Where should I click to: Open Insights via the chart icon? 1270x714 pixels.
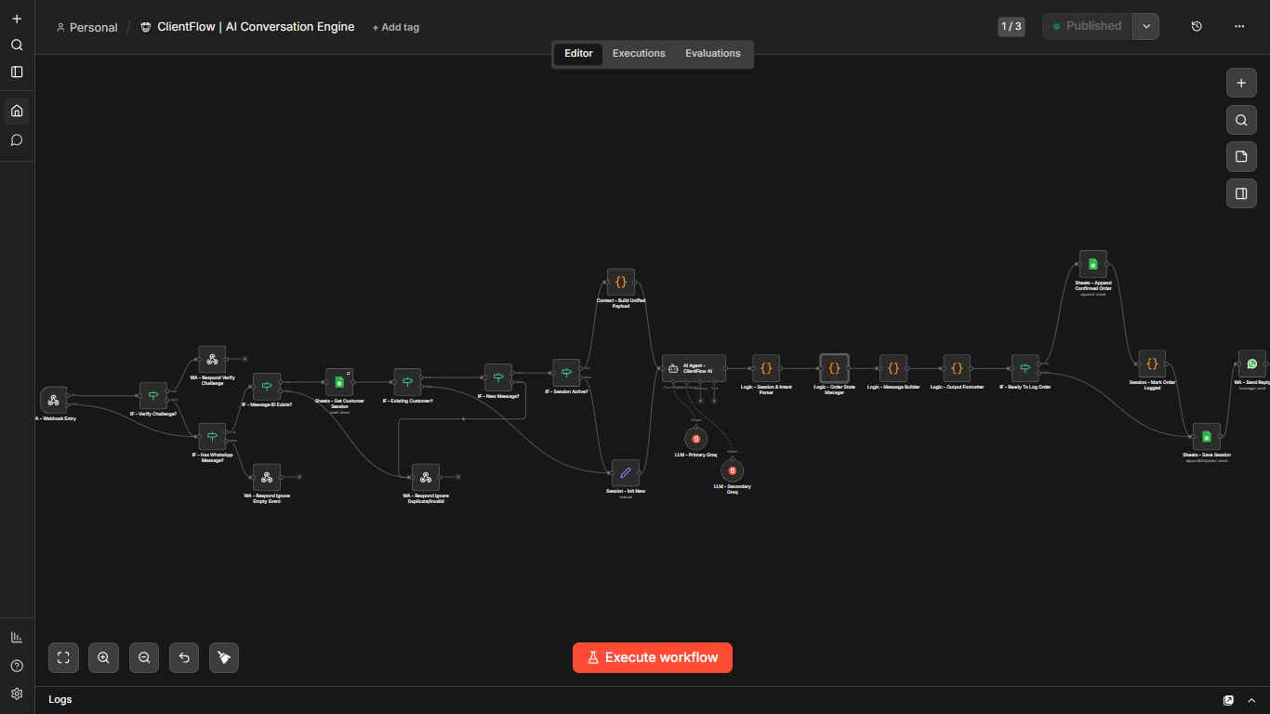[17, 637]
